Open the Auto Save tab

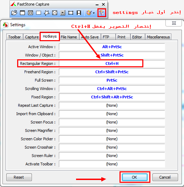tap(90, 37)
